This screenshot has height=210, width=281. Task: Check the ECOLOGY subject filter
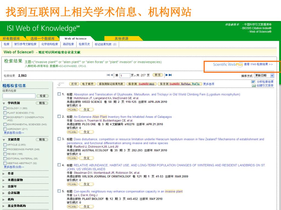coord(5,108)
